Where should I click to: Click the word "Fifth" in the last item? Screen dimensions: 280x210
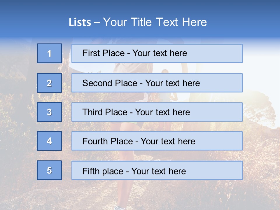91,171
